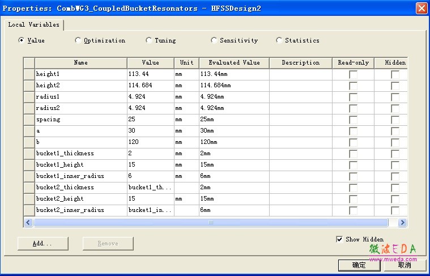Select the height1 row header cell

click(x=29, y=74)
